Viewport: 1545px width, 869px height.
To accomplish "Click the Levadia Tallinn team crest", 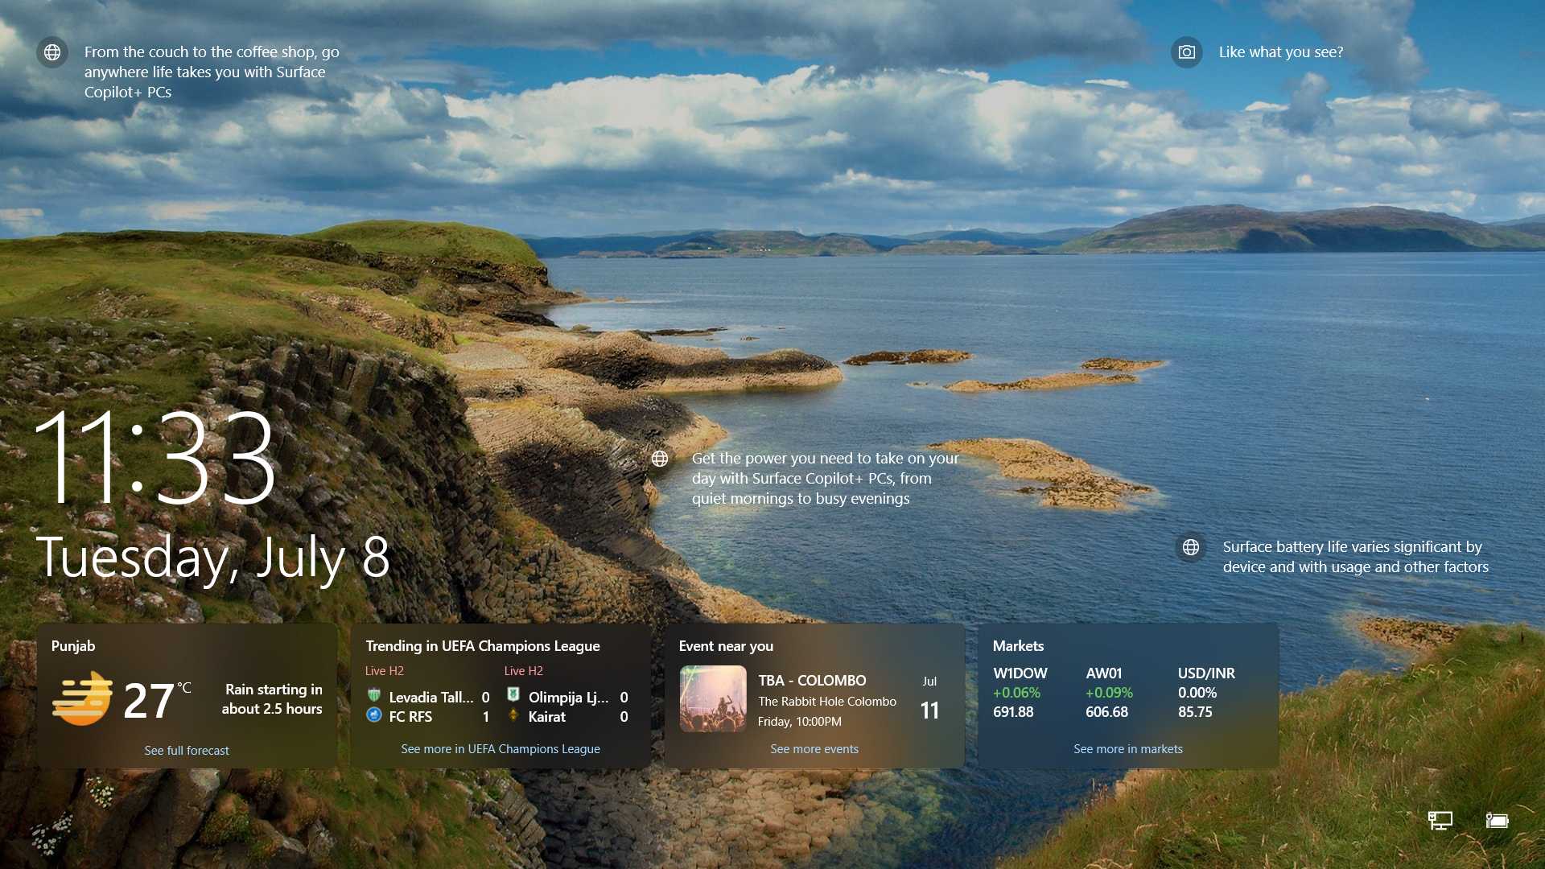I will [373, 695].
